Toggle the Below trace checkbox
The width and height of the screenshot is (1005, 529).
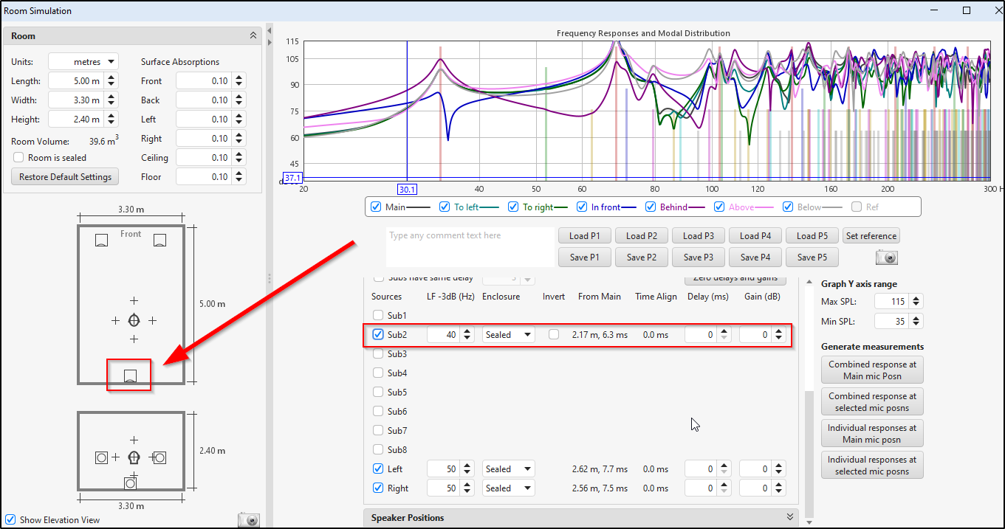pos(789,207)
